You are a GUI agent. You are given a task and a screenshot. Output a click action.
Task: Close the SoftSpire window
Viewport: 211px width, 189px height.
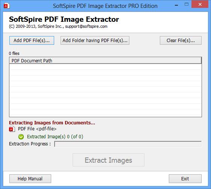click(x=200, y=4)
